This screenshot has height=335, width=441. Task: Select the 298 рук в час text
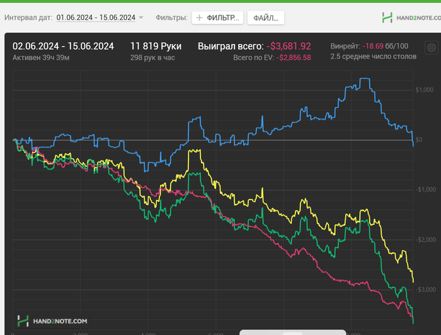click(x=152, y=57)
